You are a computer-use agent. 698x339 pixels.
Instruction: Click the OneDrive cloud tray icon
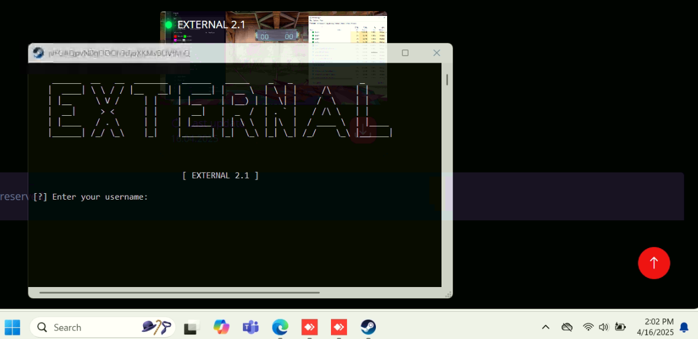(567, 327)
